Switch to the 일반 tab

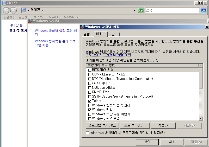tap(88, 34)
